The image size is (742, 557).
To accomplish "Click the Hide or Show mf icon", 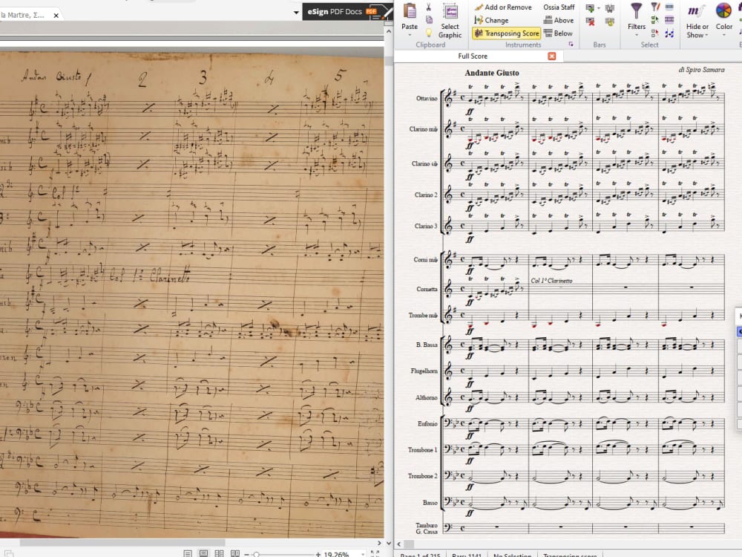I will point(696,11).
